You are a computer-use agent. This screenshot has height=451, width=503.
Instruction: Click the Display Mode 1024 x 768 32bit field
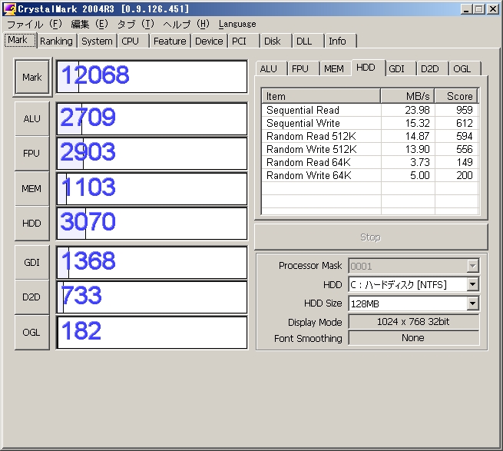coord(413,322)
